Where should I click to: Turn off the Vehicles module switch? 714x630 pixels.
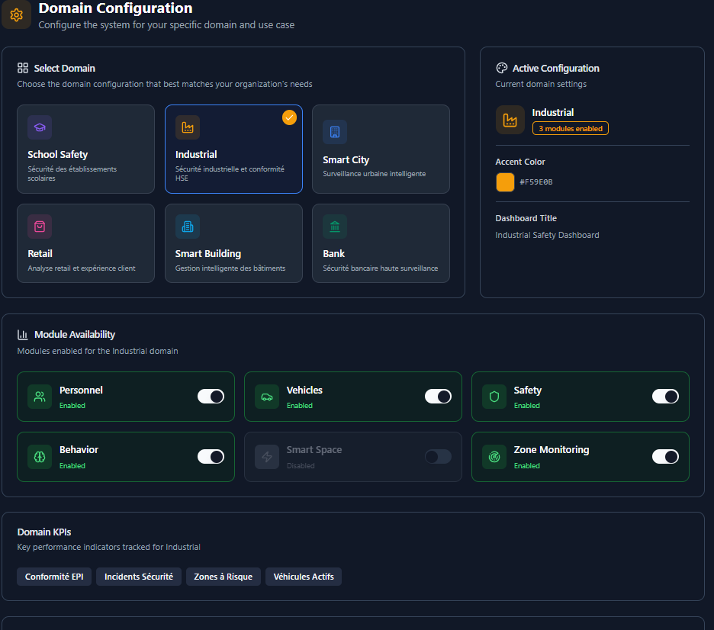pyautogui.click(x=438, y=397)
